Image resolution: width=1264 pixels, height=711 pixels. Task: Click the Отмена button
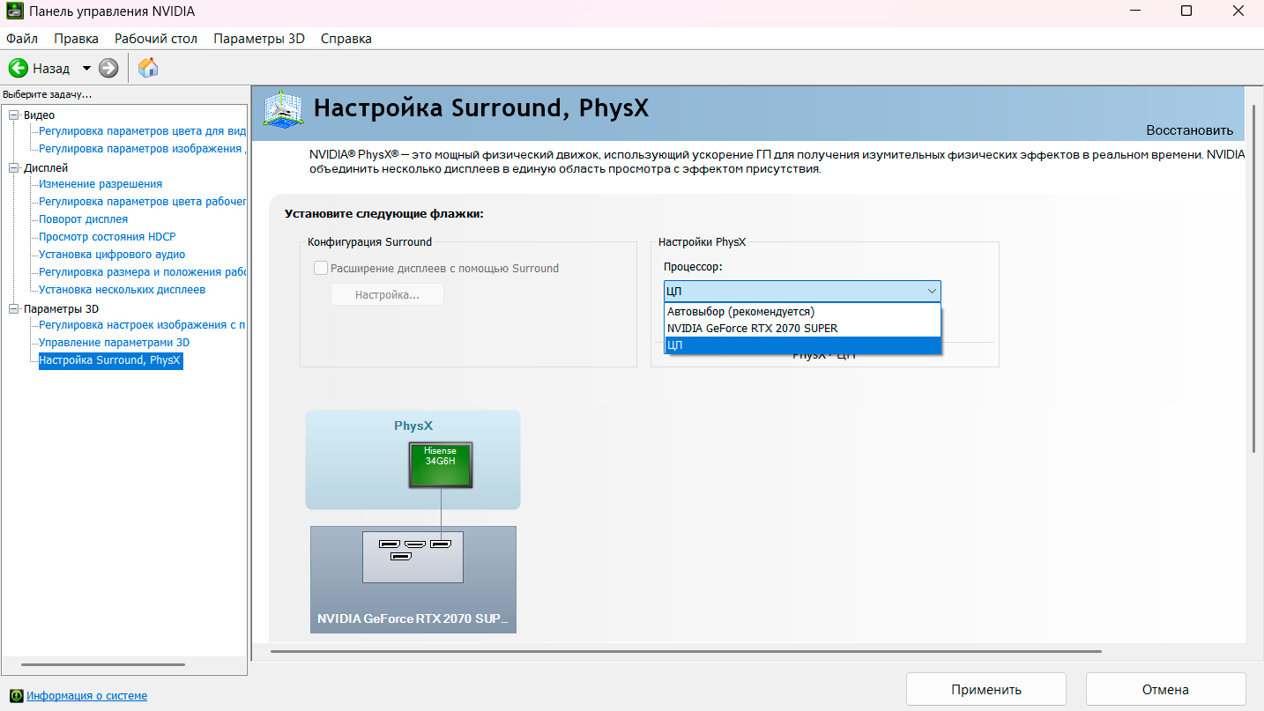(1165, 689)
